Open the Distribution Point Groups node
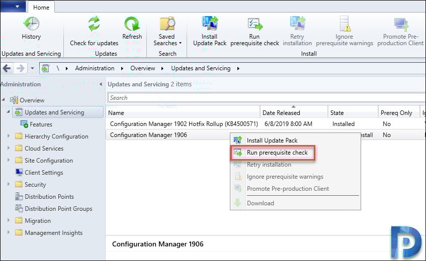 pos(58,209)
